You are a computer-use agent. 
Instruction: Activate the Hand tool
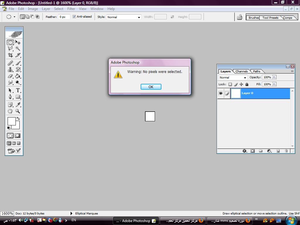10,111
